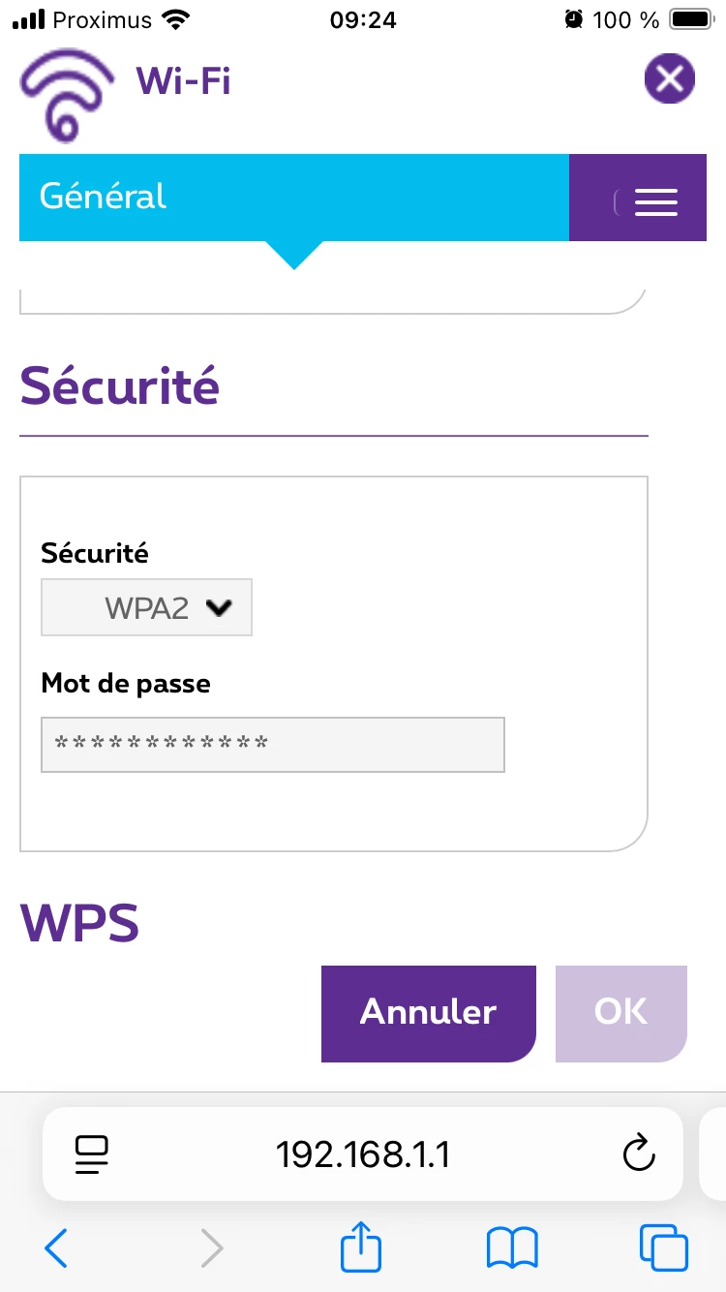Open Safari bookmarks
This screenshot has width=726, height=1292.
(512, 1248)
